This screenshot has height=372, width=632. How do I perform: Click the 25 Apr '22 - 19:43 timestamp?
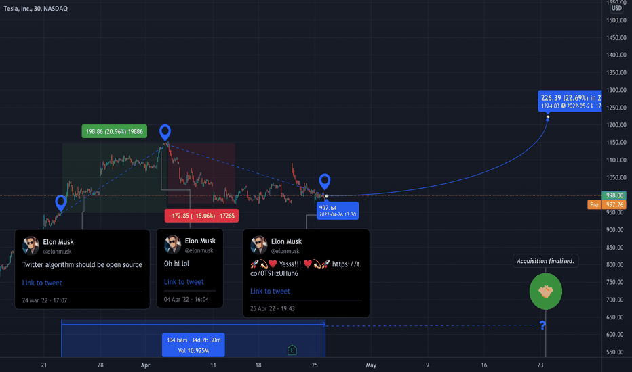273,309
